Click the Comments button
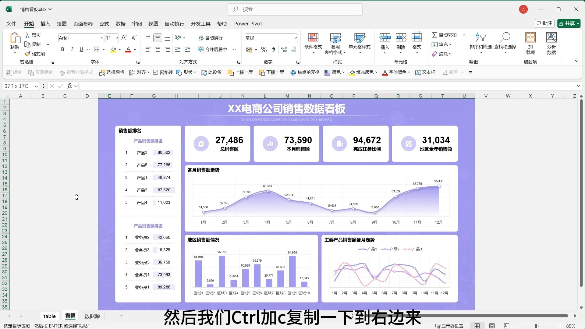 click(544, 23)
